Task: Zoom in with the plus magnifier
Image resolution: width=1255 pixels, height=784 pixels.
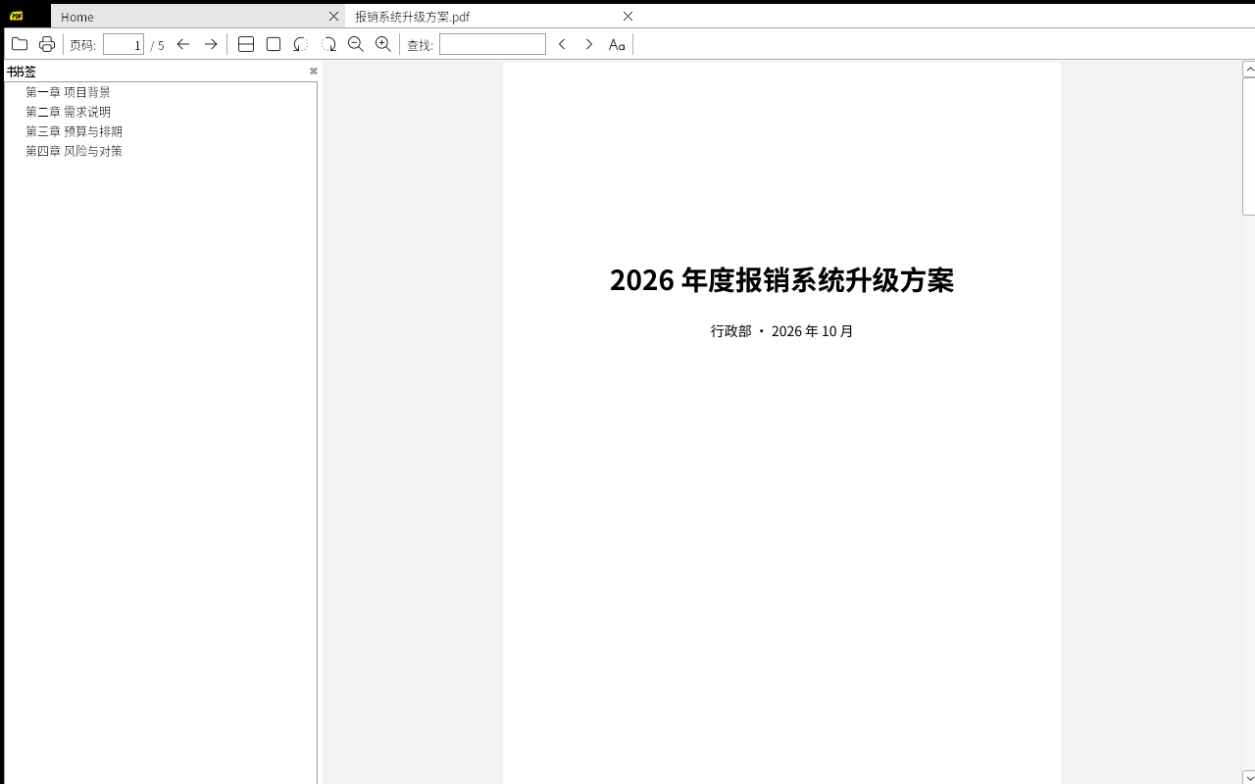Action: click(383, 44)
